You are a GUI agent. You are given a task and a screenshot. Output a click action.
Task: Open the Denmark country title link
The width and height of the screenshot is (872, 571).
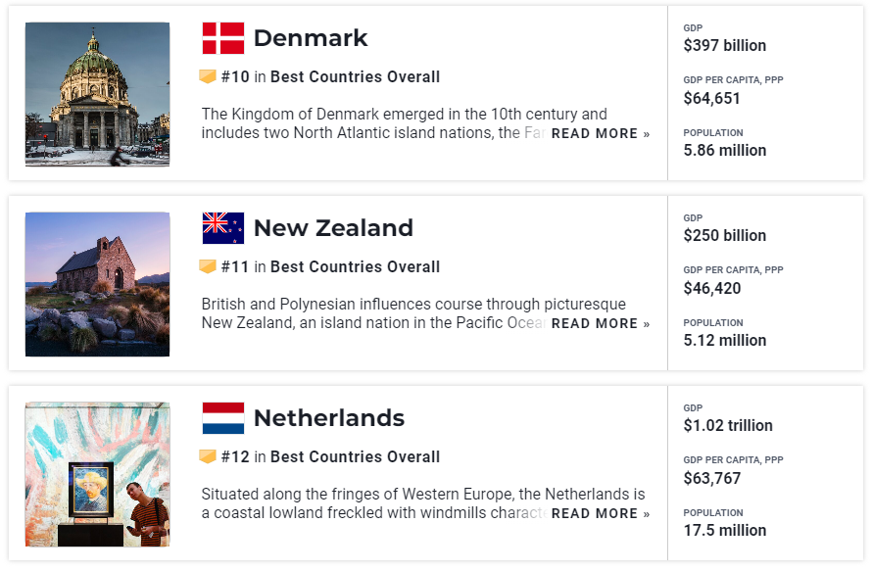point(311,38)
